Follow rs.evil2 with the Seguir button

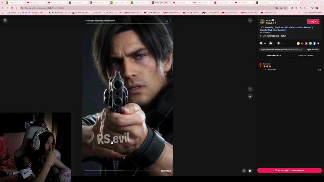tap(313, 21)
